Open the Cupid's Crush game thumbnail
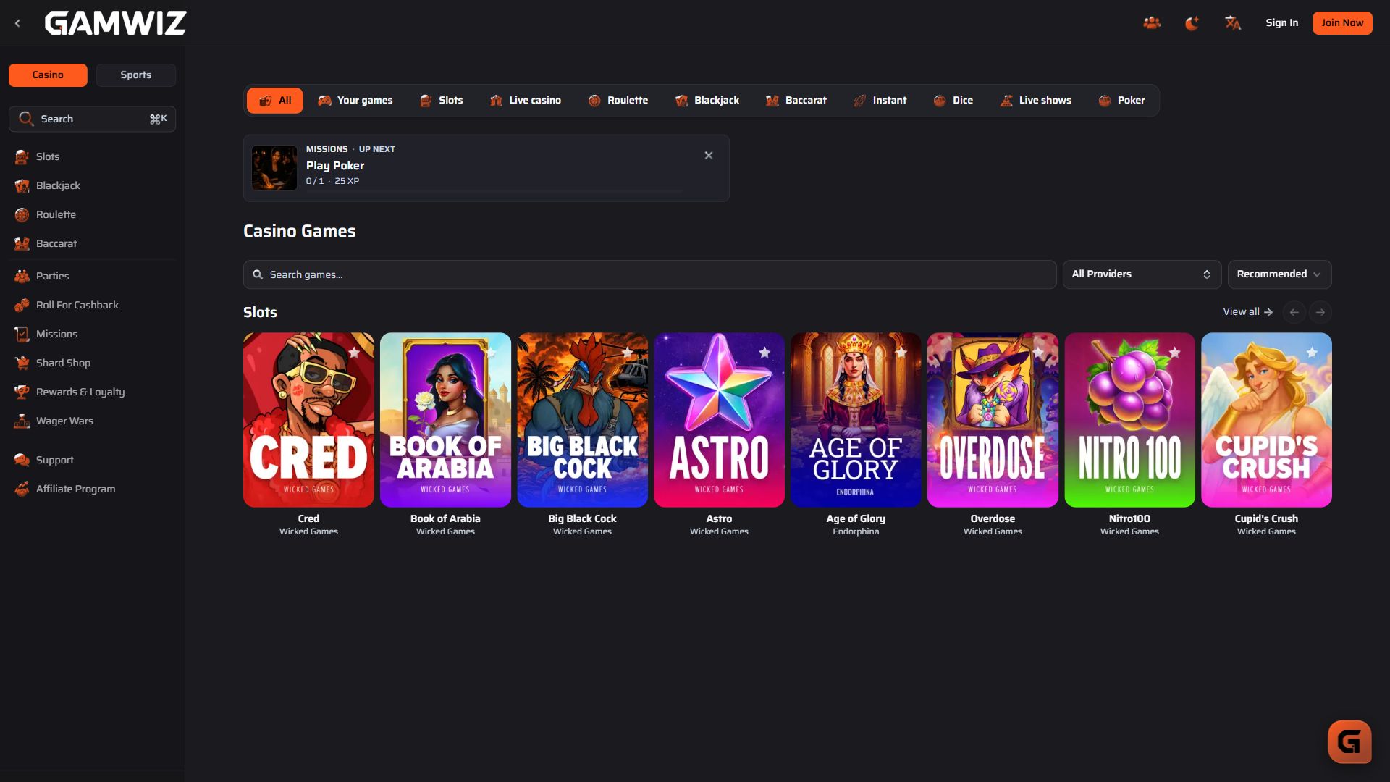This screenshot has width=1390, height=782. (x=1266, y=420)
